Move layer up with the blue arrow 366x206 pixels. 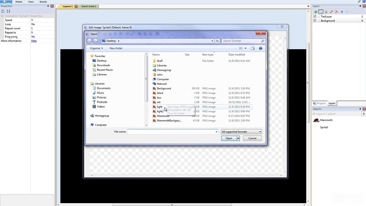(x=342, y=12)
